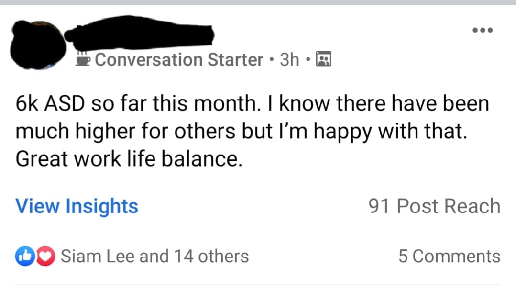Click the group audience icon beside 3h
Screen dimensions: 516x290
click(x=325, y=60)
